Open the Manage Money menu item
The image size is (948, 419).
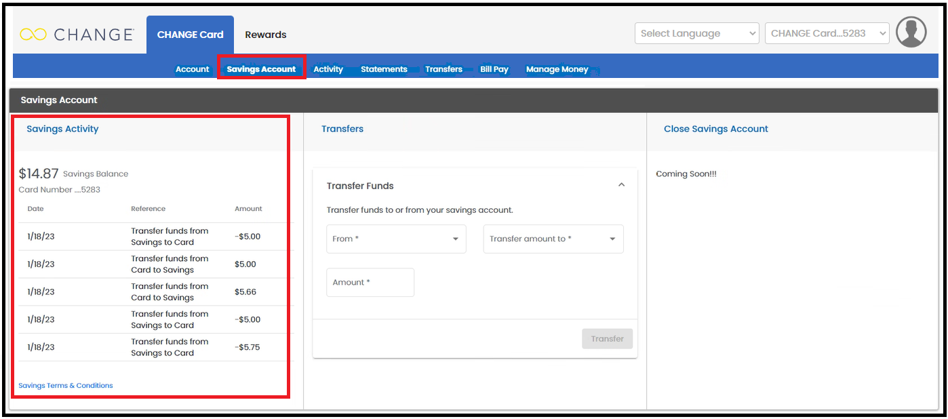[557, 69]
